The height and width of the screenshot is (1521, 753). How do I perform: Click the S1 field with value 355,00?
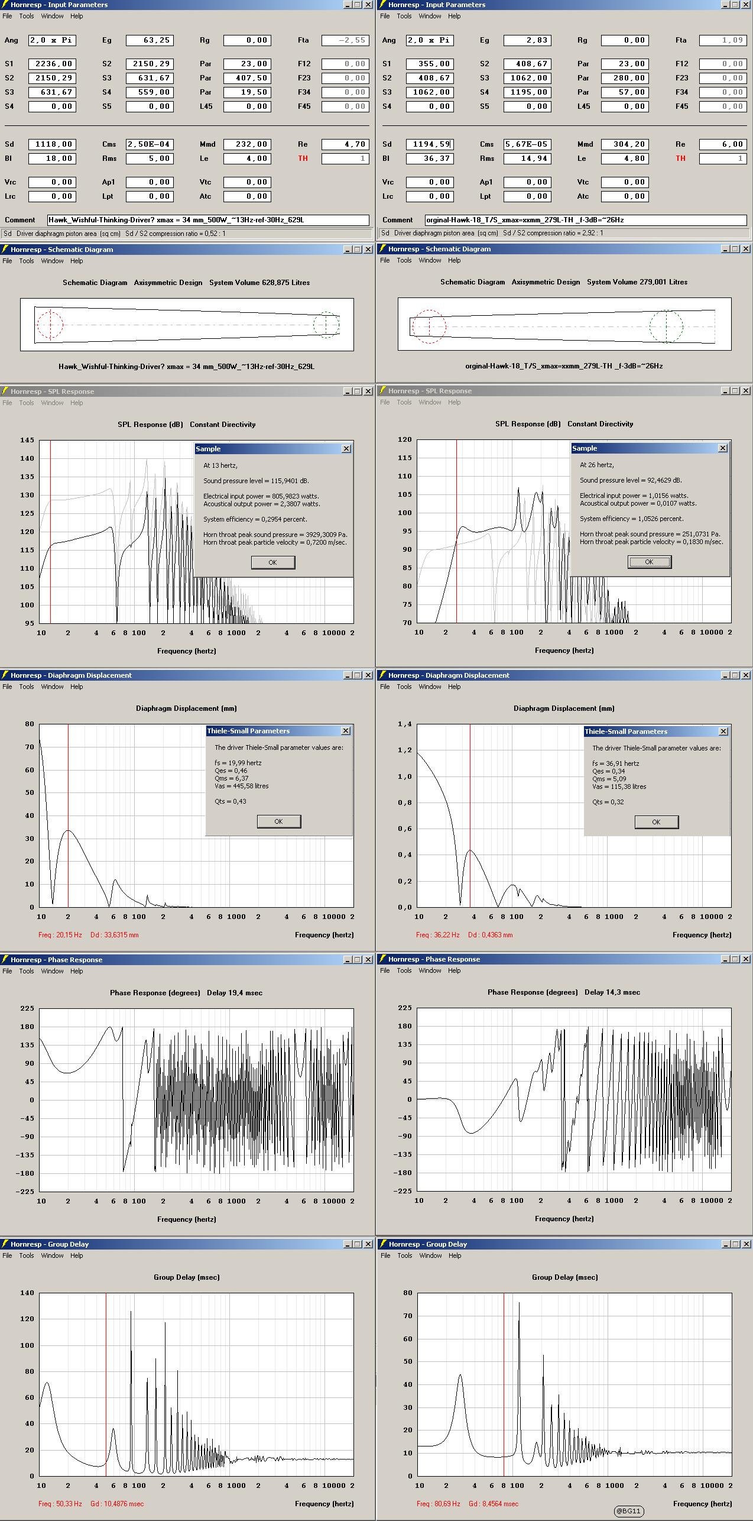click(430, 64)
